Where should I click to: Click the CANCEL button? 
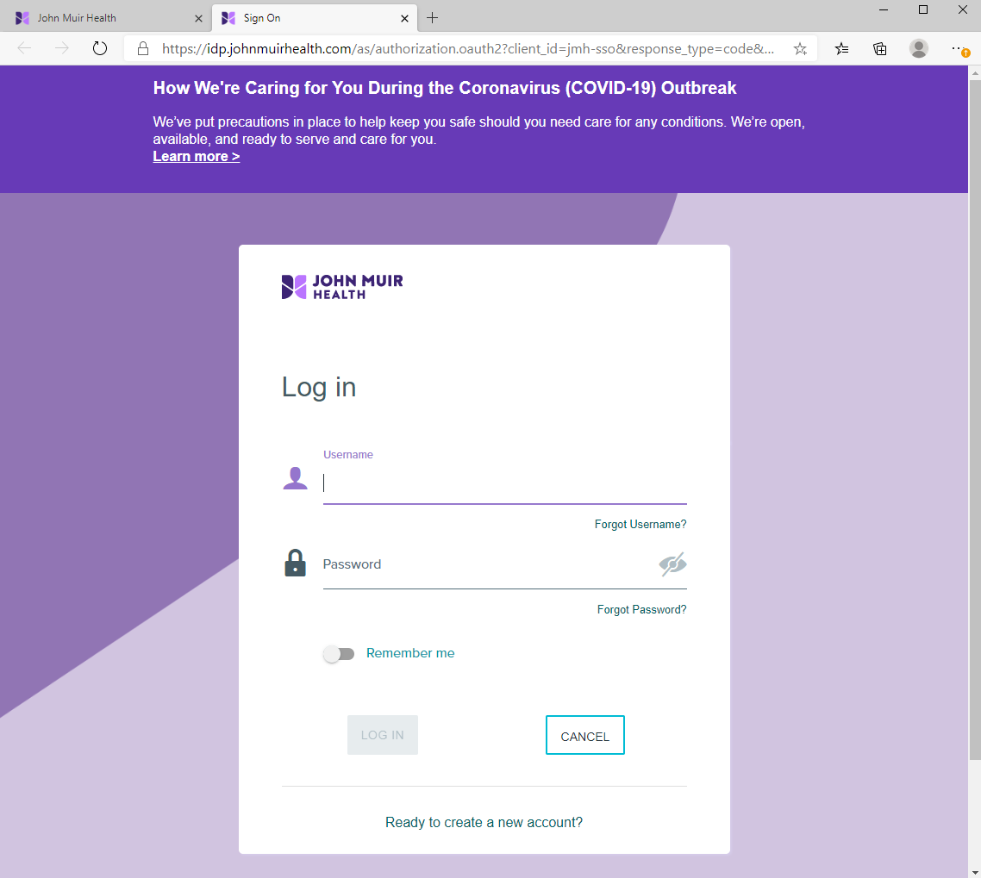tap(584, 735)
